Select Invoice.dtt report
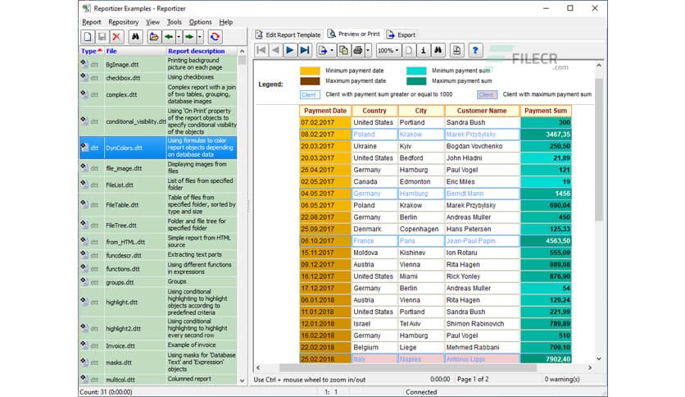 click(158, 345)
